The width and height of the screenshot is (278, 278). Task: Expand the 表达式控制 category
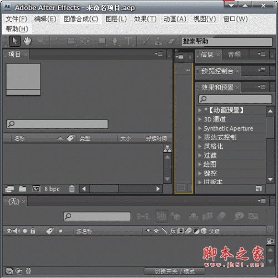pos(200,137)
